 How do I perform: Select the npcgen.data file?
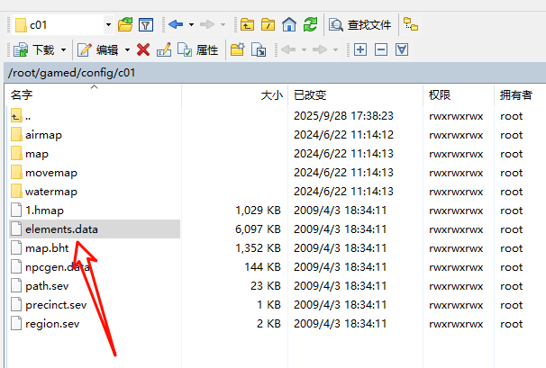[x=58, y=266]
